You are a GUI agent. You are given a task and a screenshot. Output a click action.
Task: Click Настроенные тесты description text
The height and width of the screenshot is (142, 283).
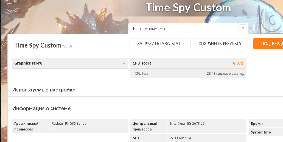pos(151,29)
